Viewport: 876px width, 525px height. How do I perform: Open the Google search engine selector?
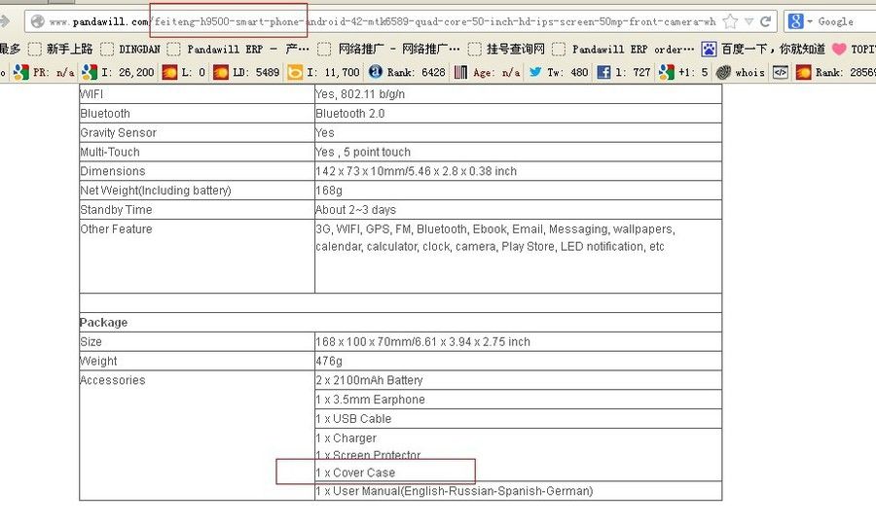[800, 21]
